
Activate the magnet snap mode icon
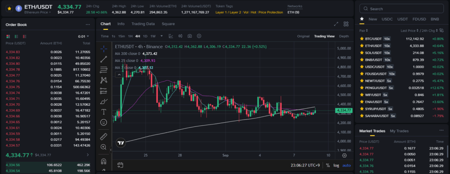104,161
